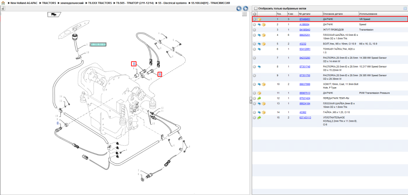Select ЖГУТ ПРОВОДОВ description text
This screenshot has width=408, height=195.
pos(333,30)
